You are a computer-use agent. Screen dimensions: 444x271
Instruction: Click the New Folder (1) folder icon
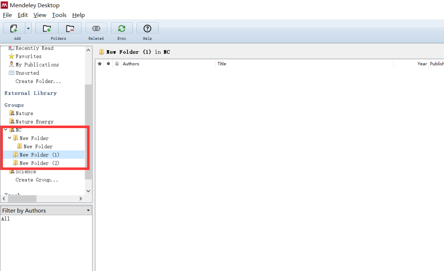click(16, 154)
